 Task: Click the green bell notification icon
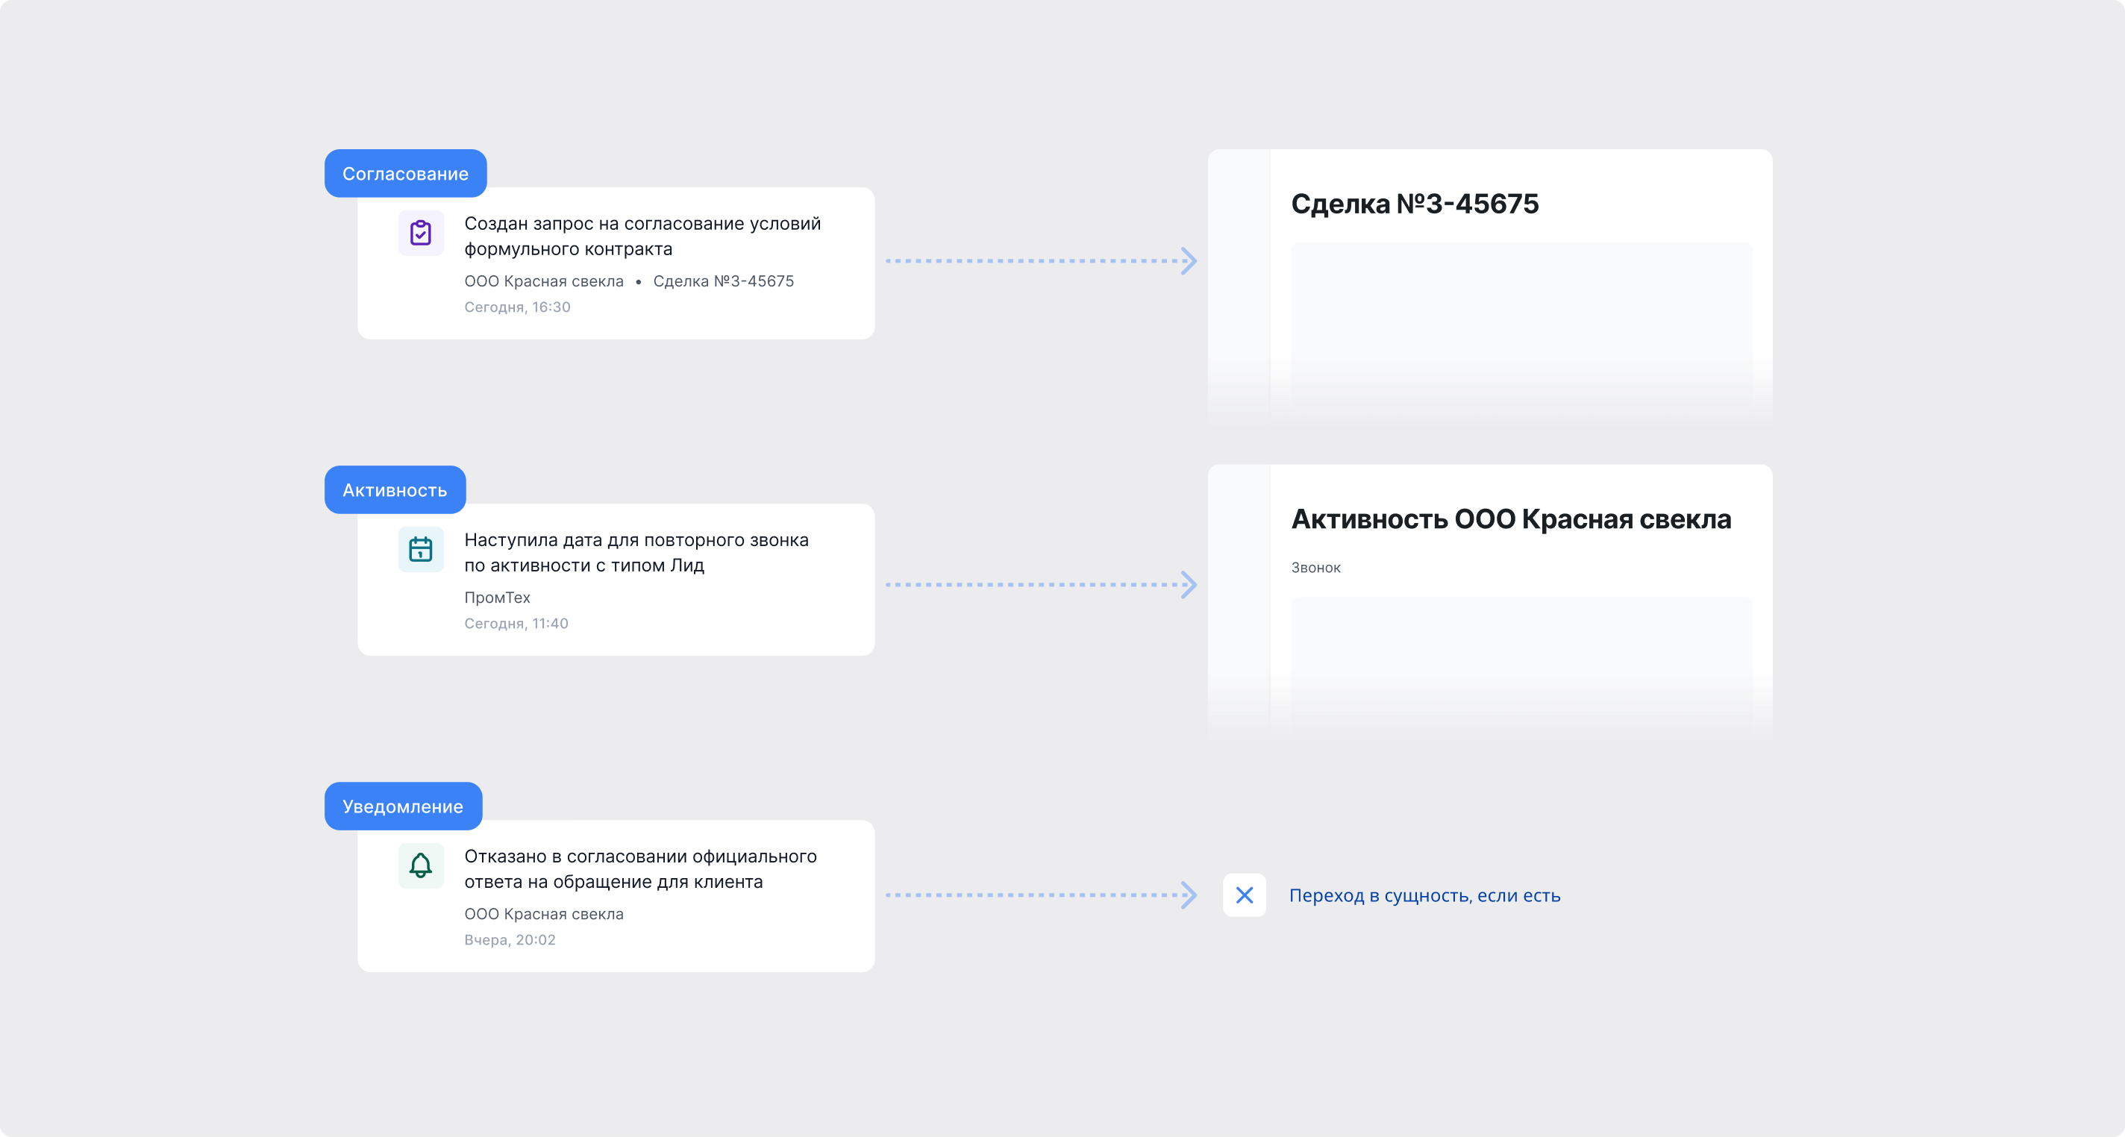[x=421, y=865]
